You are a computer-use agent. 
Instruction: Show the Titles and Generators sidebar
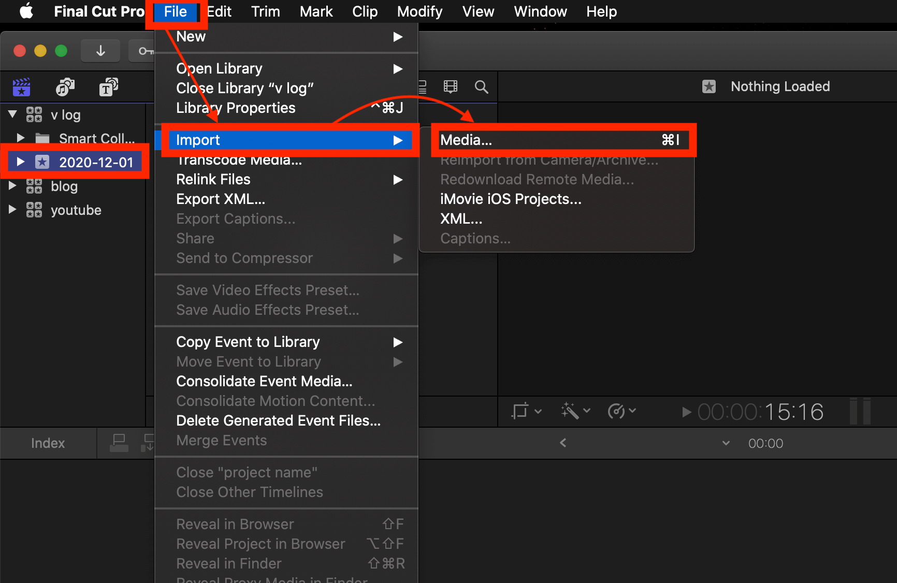click(x=108, y=87)
